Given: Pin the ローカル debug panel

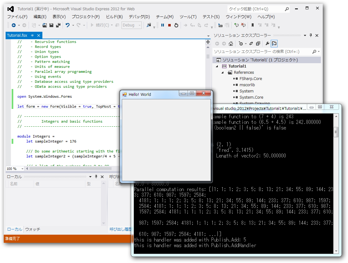Looking at the screenshot, I should [x=97, y=176].
